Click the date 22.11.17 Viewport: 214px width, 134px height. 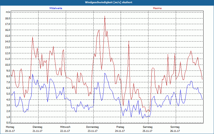(x=65, y=131)
